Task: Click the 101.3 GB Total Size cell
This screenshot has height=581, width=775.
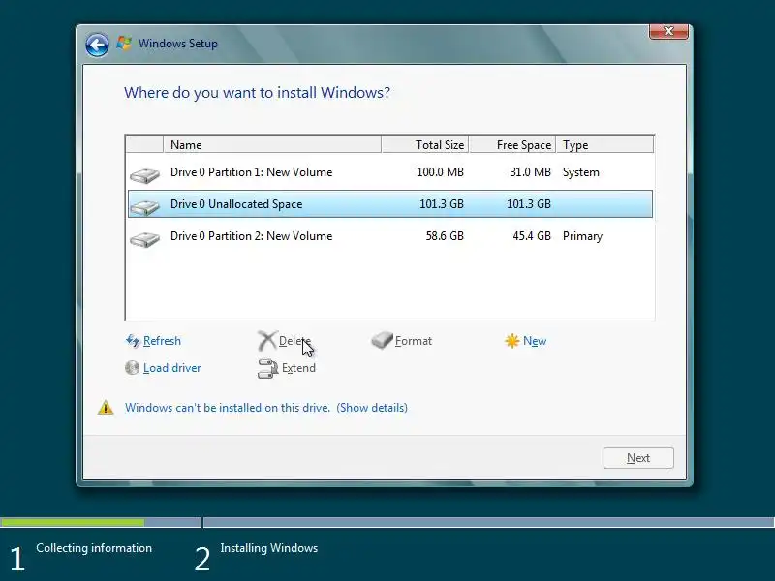Action: point(442,204)
